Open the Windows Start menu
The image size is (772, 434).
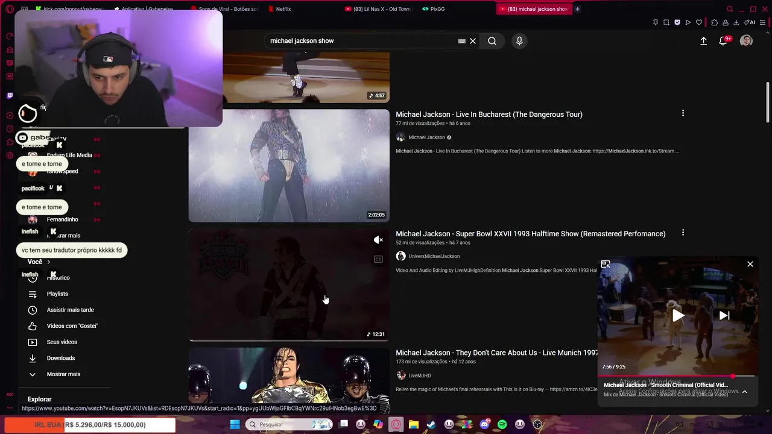[235, 424]
